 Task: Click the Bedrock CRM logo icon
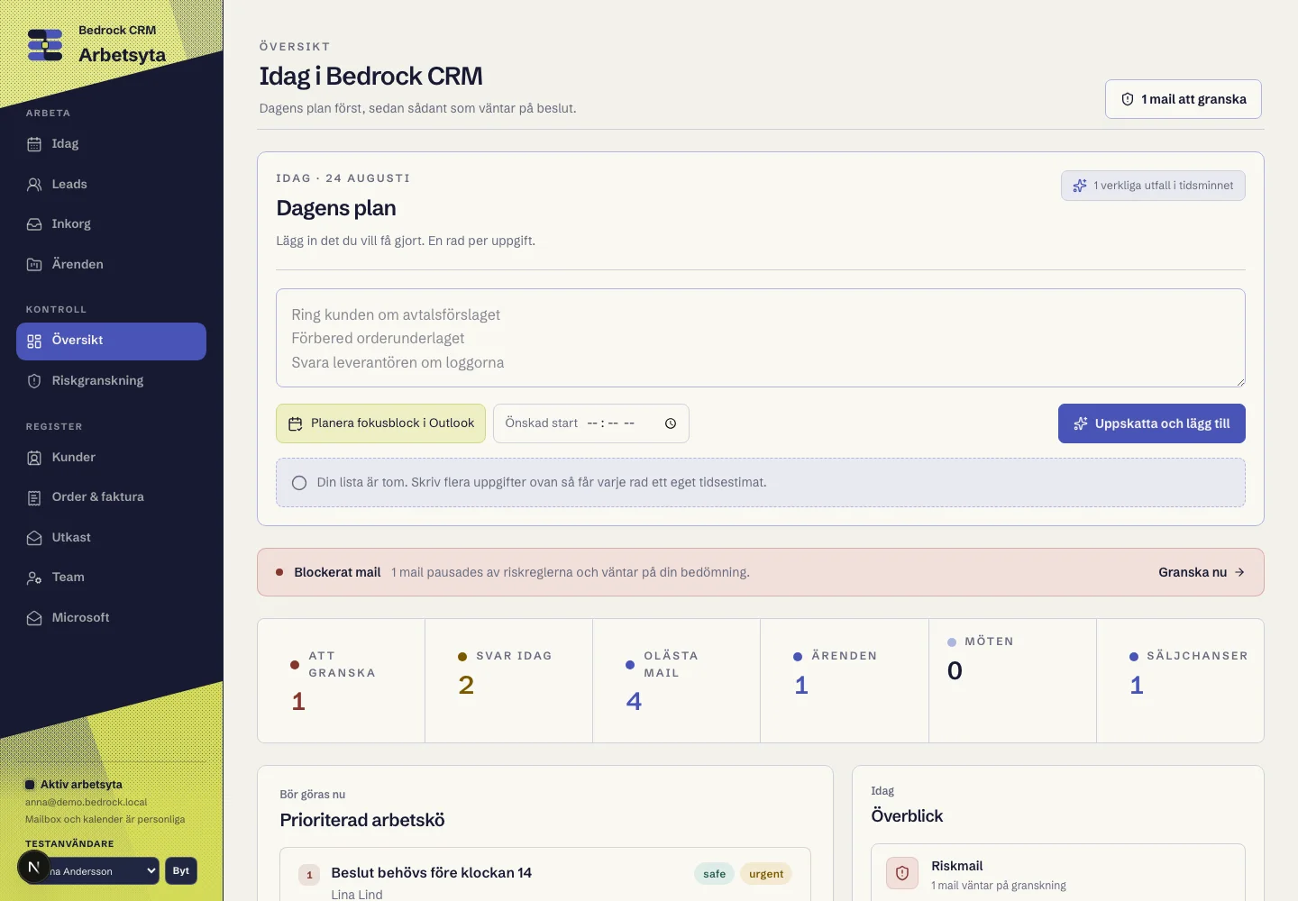(45, 45)
